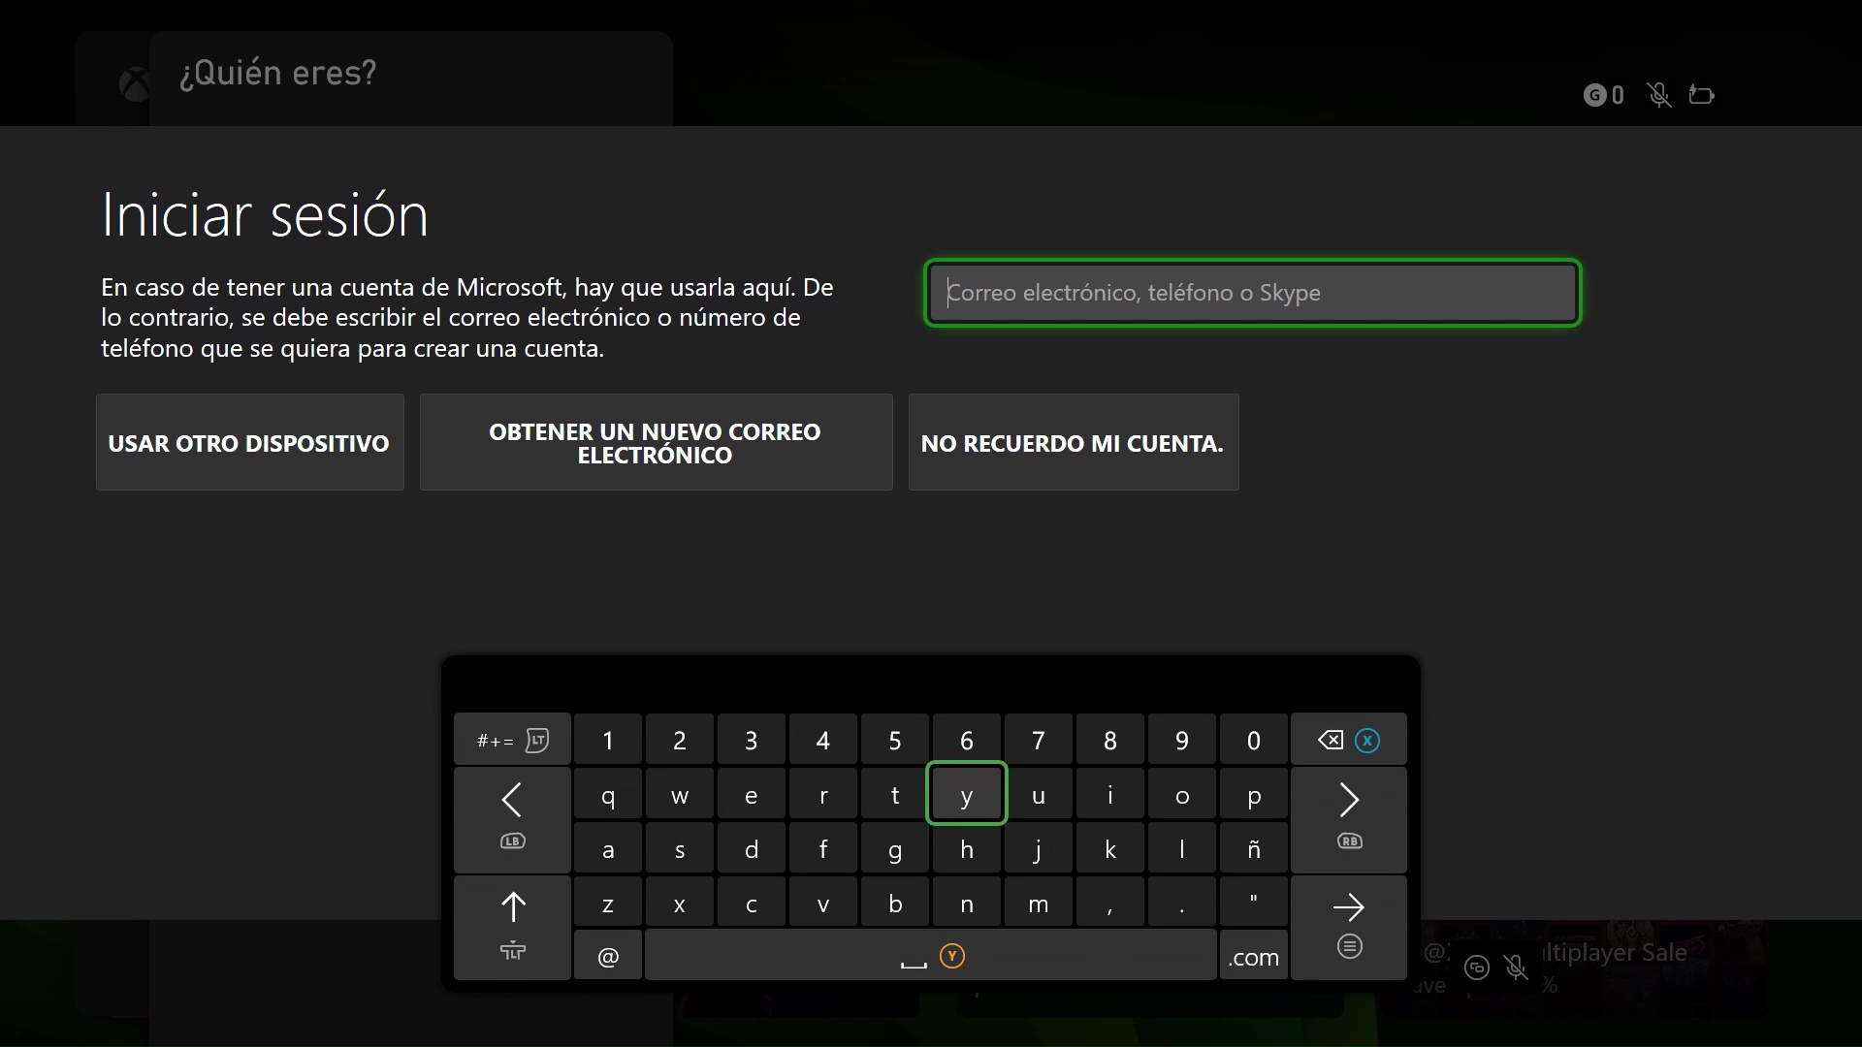Tap the .com shortcut key

coord(1254,956)
